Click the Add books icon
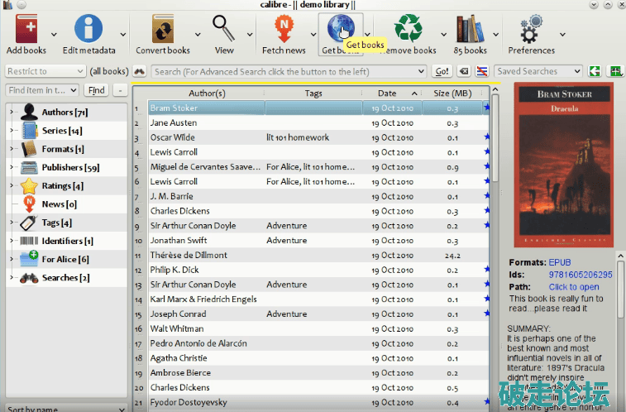Screen dimensions: 626x412 tap(26, 29)
